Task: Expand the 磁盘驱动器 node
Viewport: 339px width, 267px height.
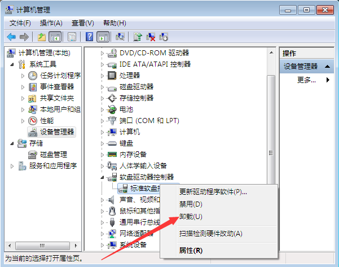Action: coord(102,87)
